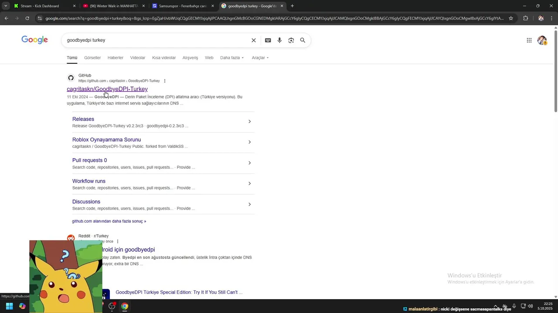Open the 'Roblox Oynayamama Sorunu' link
The image size is (558, 313).
(106, 140)
